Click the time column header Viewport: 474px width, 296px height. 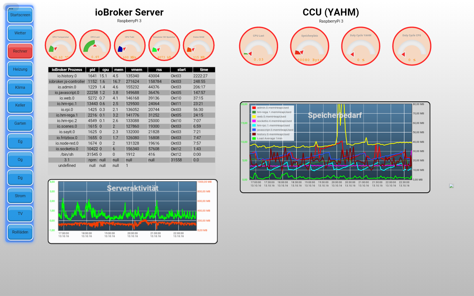(x=204, y=70)
